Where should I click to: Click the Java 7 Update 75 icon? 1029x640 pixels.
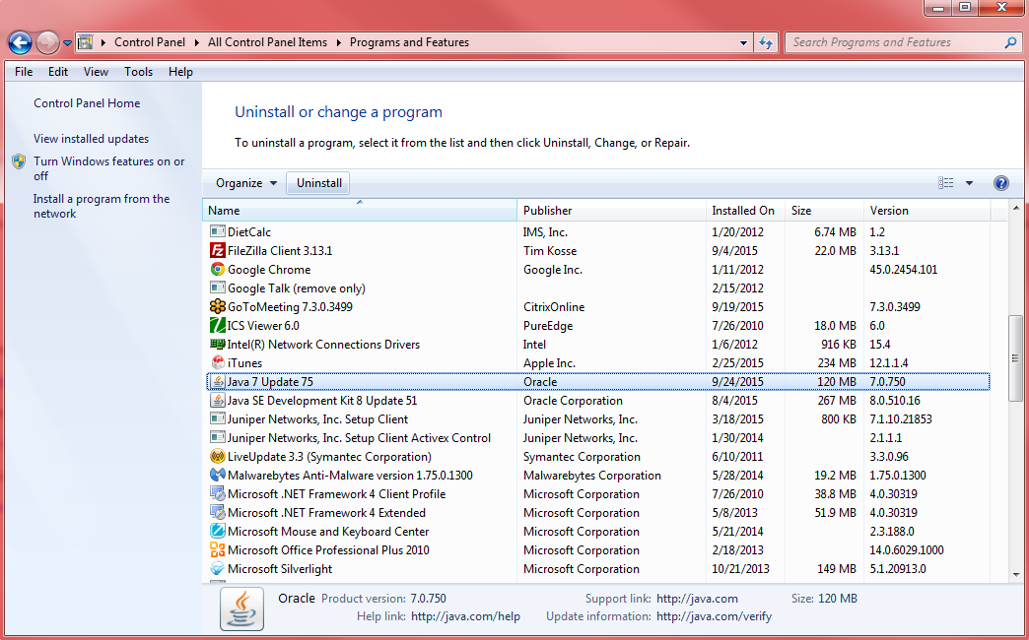217,382
